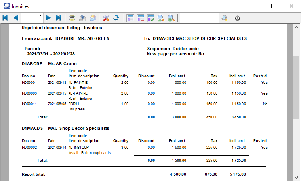Click 'Sequence: Debtor code' text
This screenshot has width=301, height=182.
pos(173,49)
